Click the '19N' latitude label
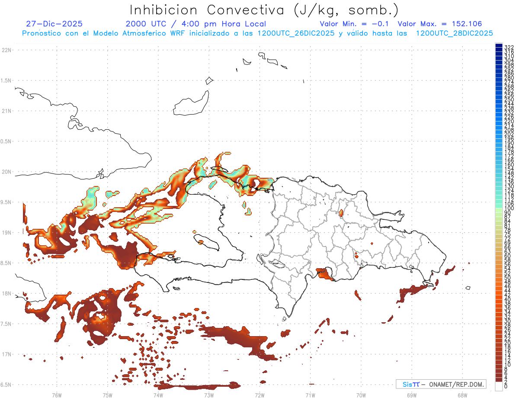The height and width of the screenshot is (401, 519). click(6, 232)
